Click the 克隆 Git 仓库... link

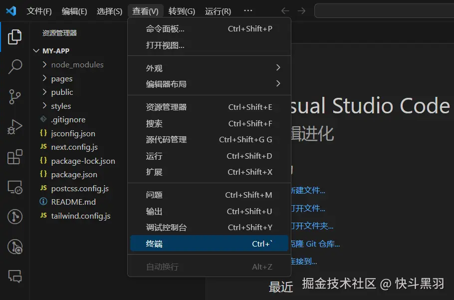tap(315, 244)
